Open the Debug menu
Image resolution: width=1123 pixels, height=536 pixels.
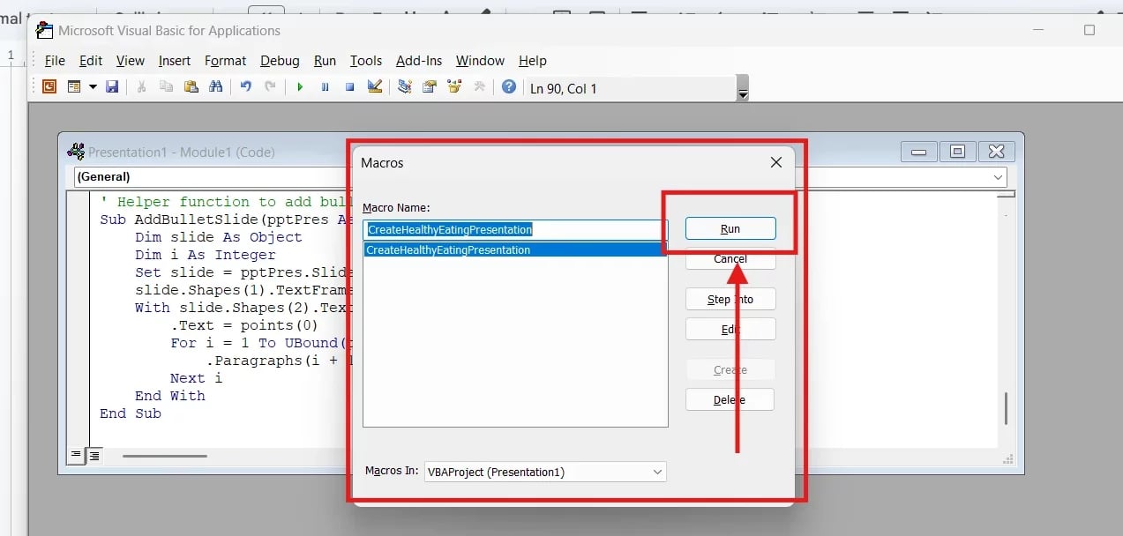280,61
